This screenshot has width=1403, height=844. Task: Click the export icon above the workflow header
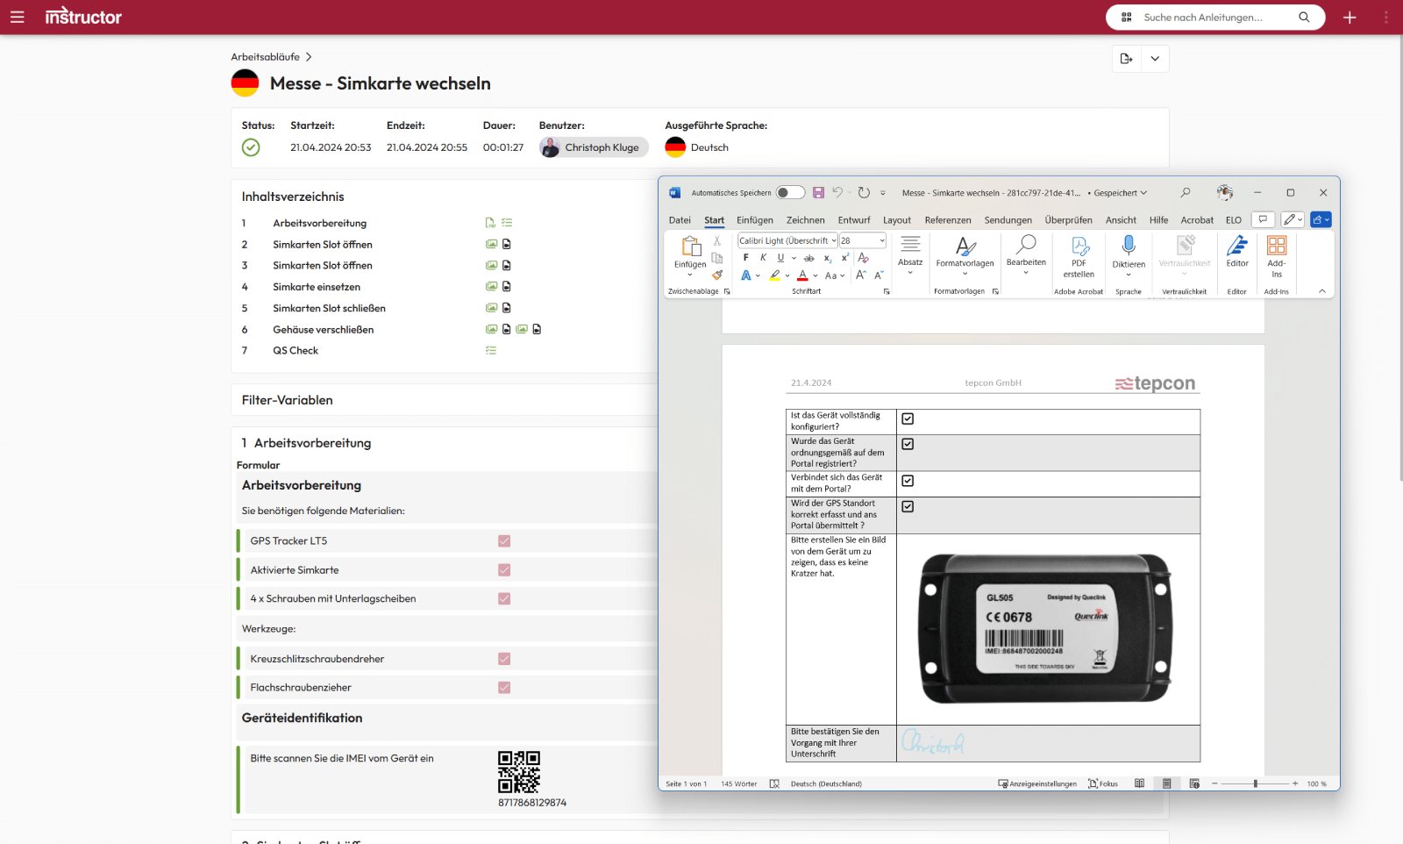(1126, 59)
